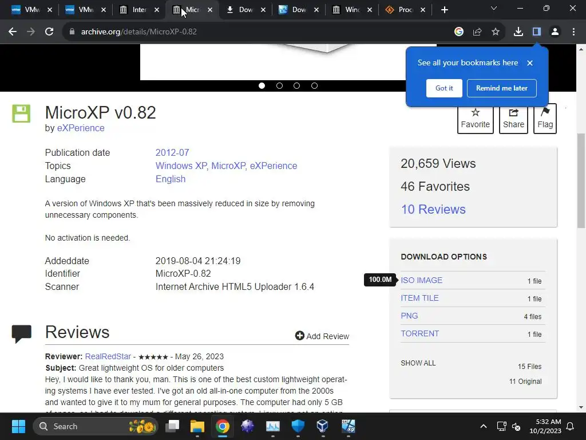The image size is (586, 440).
Task: Share this page via address bar icon
Action: point(477,32)
